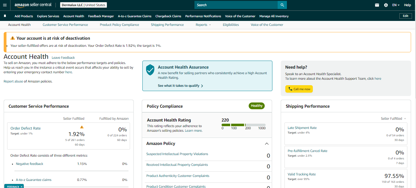
Task: Click the Edit favorites button
Action: 406,16
